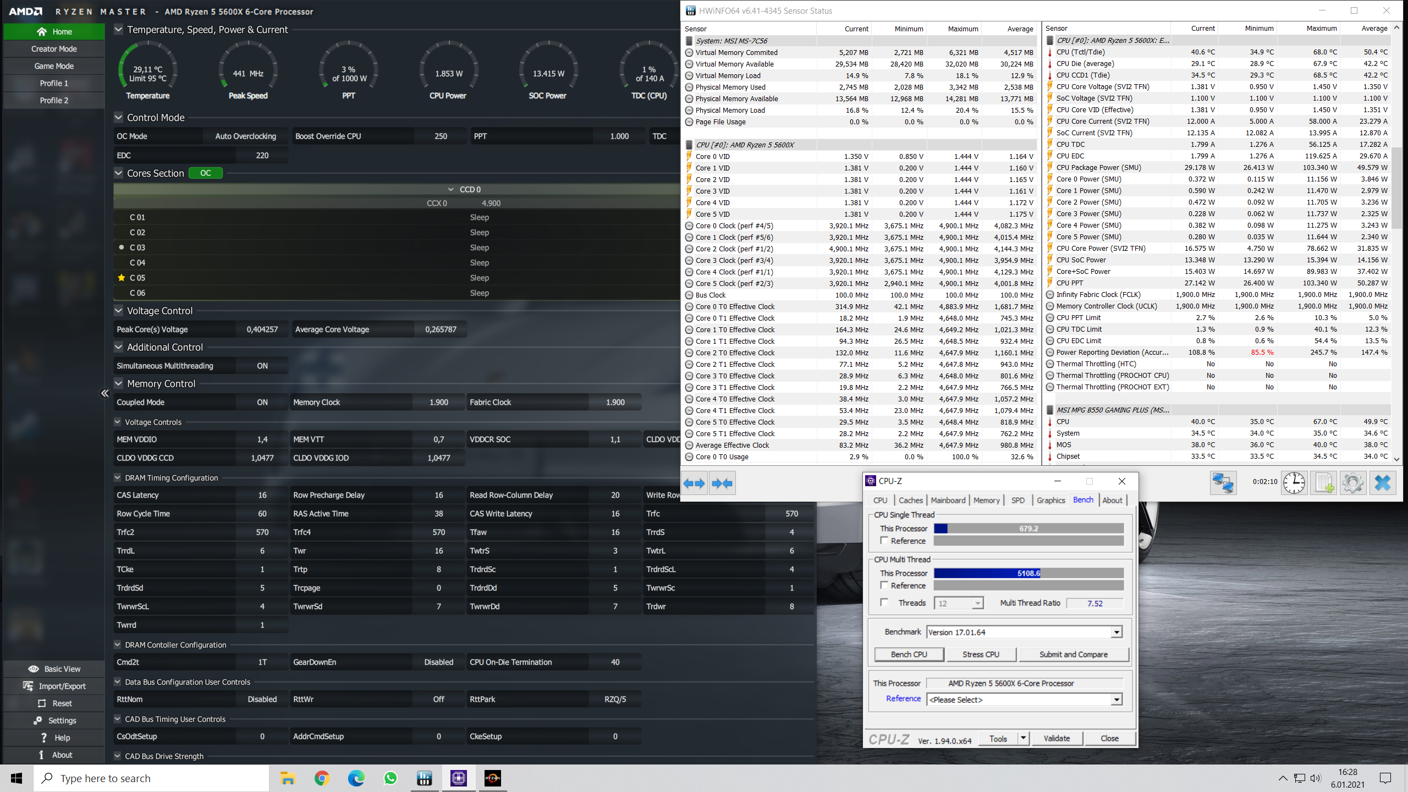Viewport: 1408px width, 792px height.
Task: Switch to Caches tab in CPU-Z
Action: point(911,501)
